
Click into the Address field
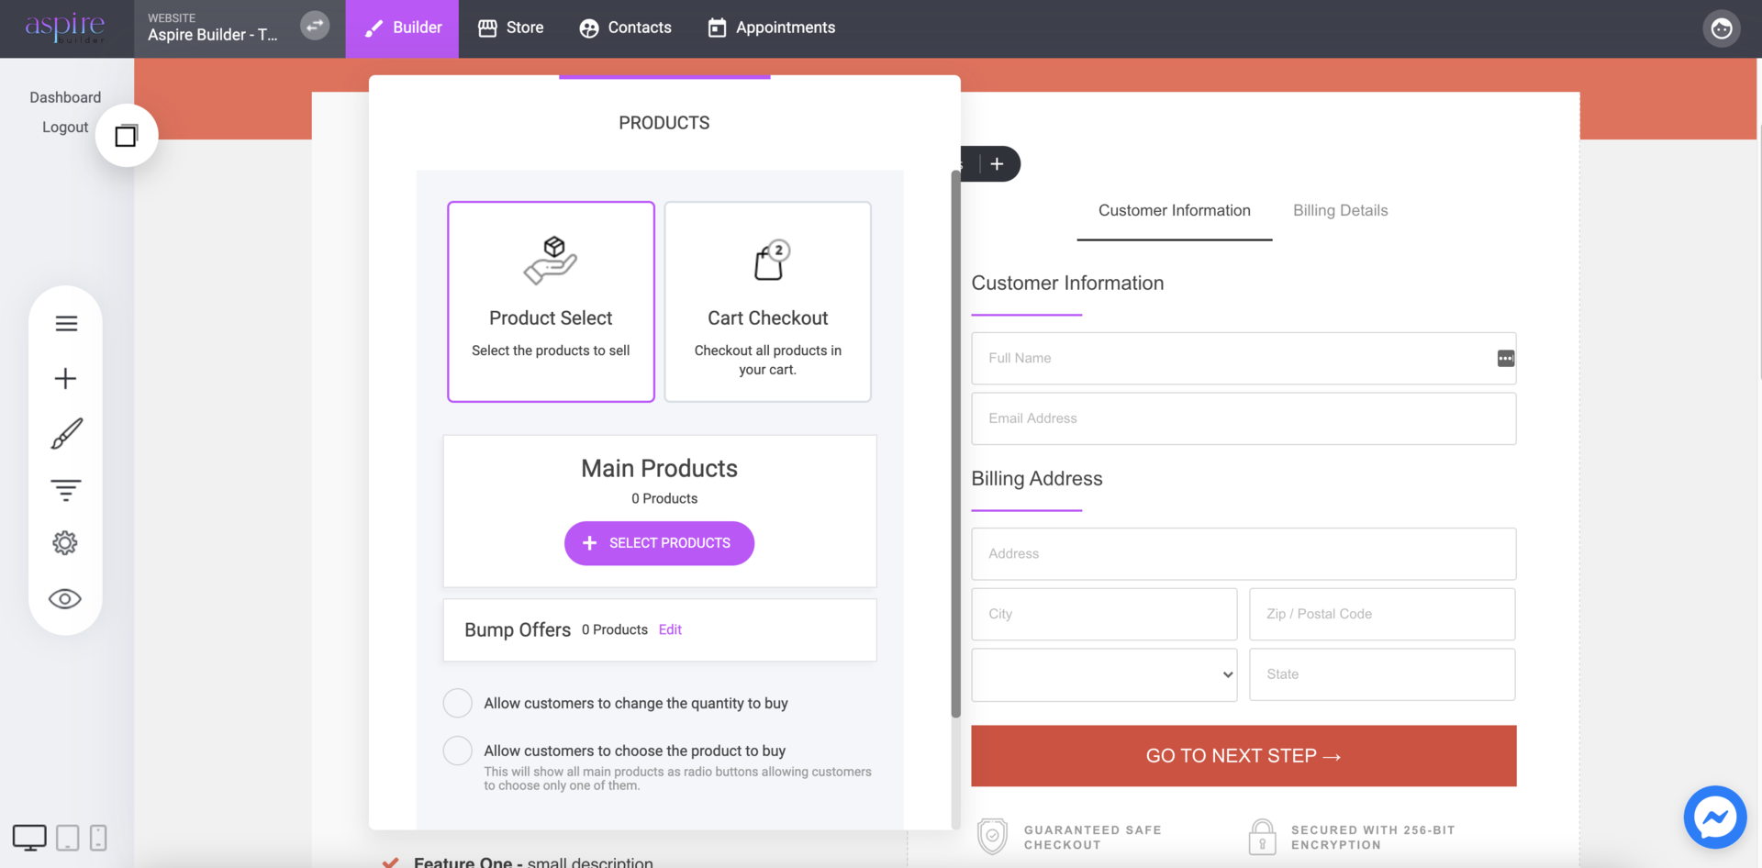(1243, 554)
